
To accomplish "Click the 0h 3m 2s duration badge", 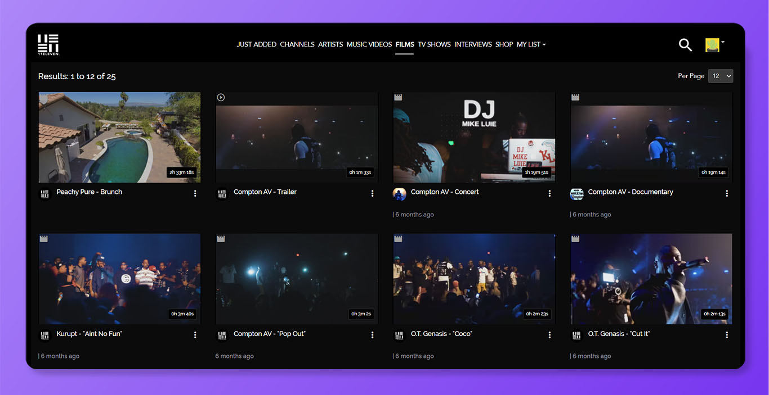I will coord(361,314).
